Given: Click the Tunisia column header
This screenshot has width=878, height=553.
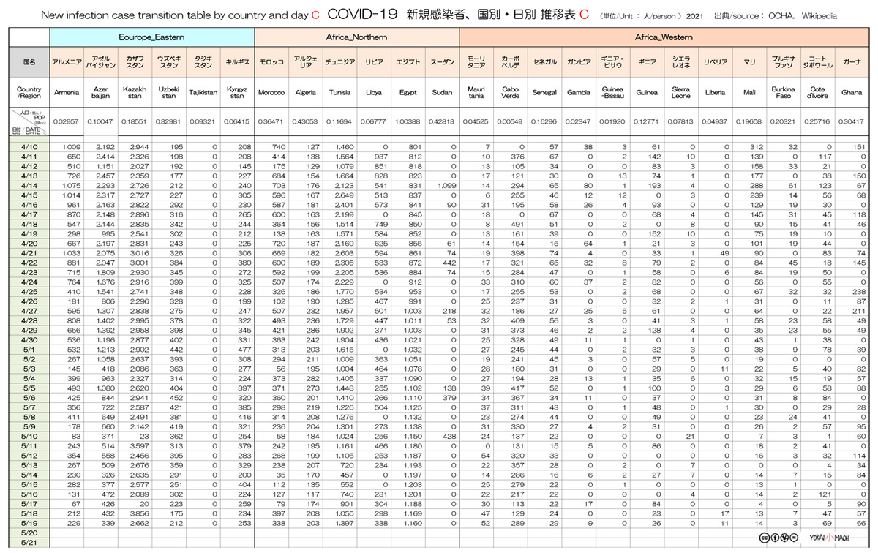Looking at the screenshot, I should tap(339, 93).
